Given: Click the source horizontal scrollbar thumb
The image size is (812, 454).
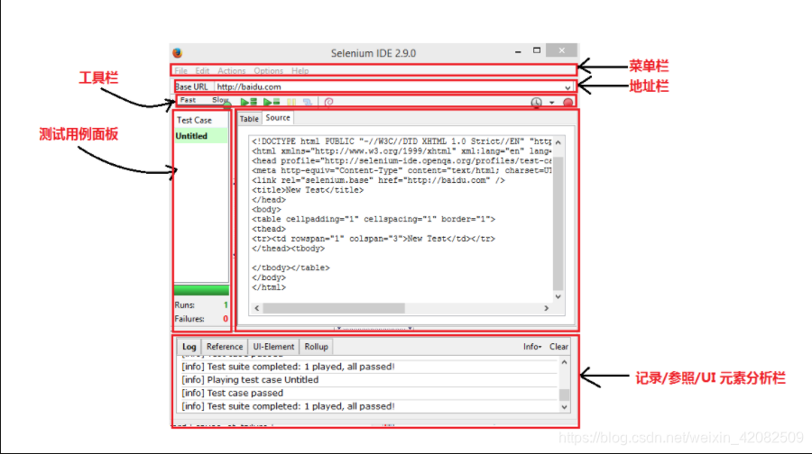Looking at the screenshot, I should (334, 308).
